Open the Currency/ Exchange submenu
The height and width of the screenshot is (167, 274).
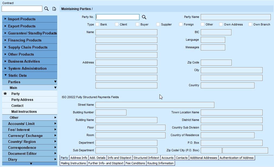[30, 136]
